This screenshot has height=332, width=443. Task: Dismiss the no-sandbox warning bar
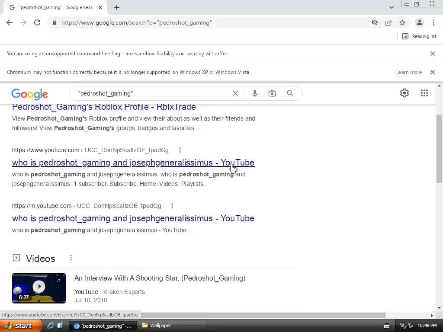(x=432, y=54)
